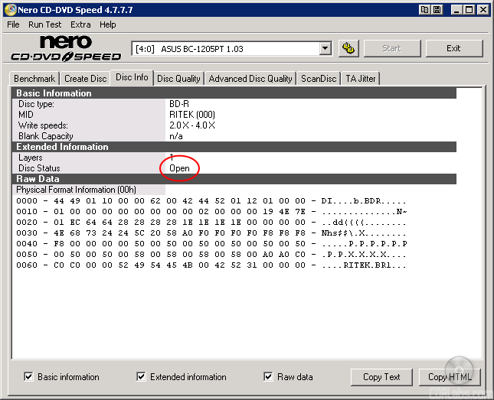Click the drive options icon beside drive selector

click(x=349, y=48)
